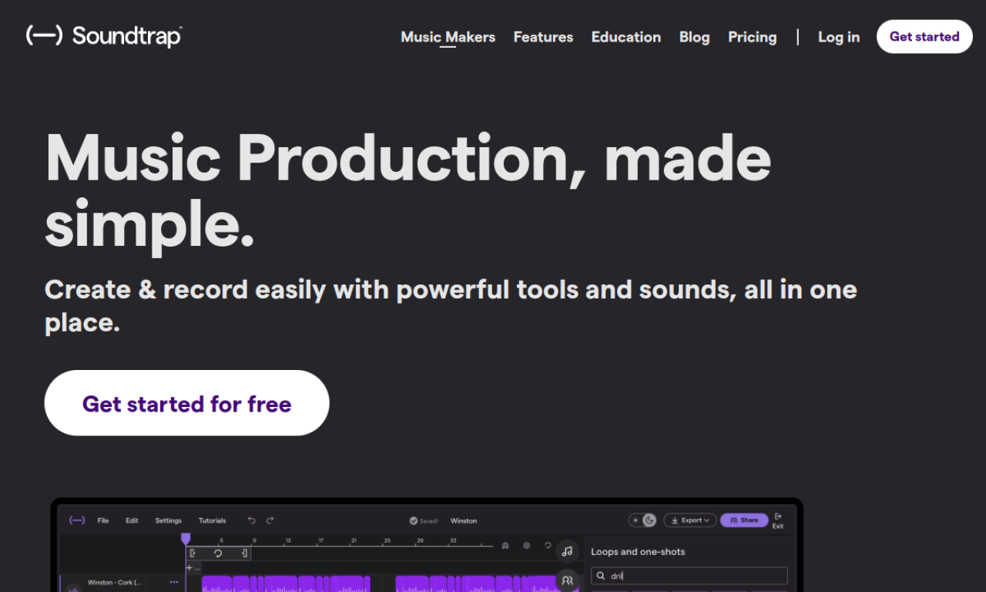This screenshot has height=592, width=986.
Task: Click the Exit icon next to Share
Action: click(x=778, y=520)
